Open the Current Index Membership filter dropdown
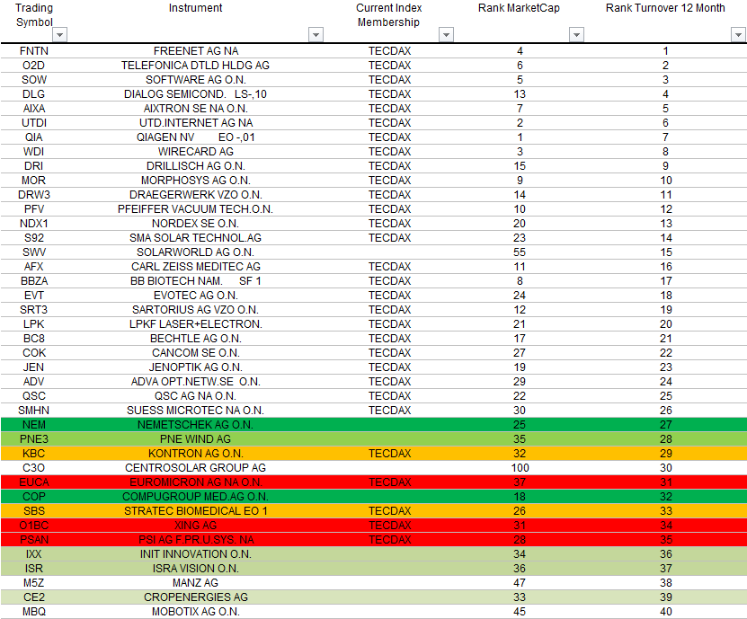Viewport: 747px width, 619px height. tap(446, 35)
